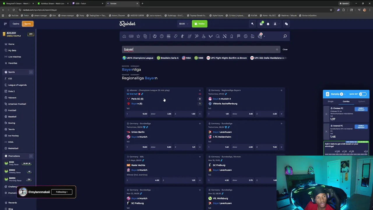Viewport: 373px width, 210px height.
Task: Select the chess knight icon
Action: pyautogui.click(x=232, y=36)
